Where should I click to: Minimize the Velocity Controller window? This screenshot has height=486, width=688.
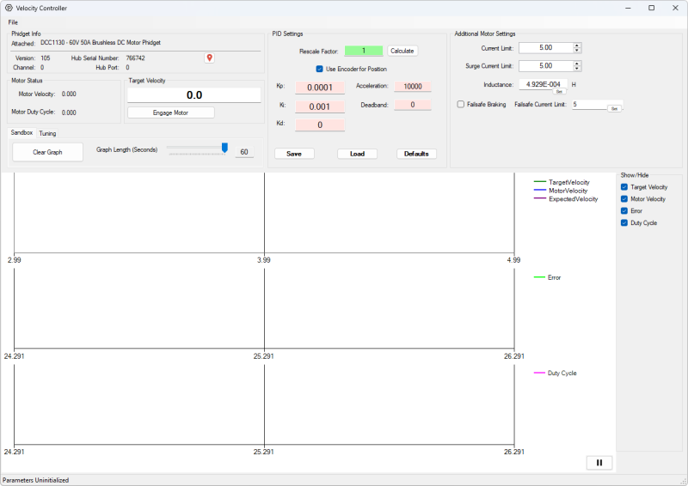click(628, 8)
